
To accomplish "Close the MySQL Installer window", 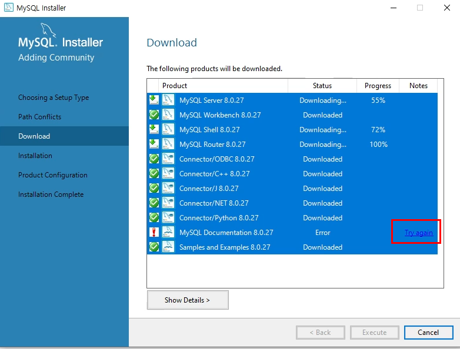I will click(447, 8).
